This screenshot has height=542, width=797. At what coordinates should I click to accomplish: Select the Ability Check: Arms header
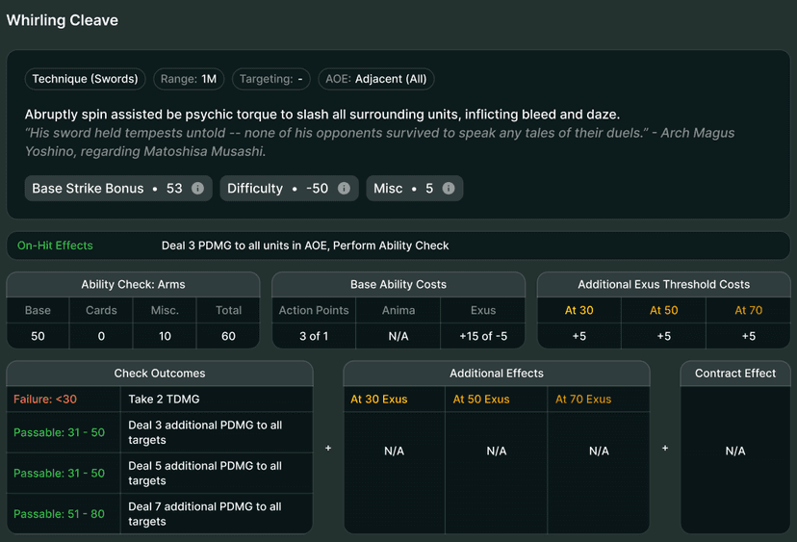coord(133,284)
